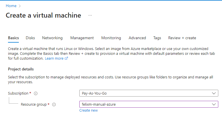
Task: Switch to the Tags tab
Action: click(x=157, y=38)
